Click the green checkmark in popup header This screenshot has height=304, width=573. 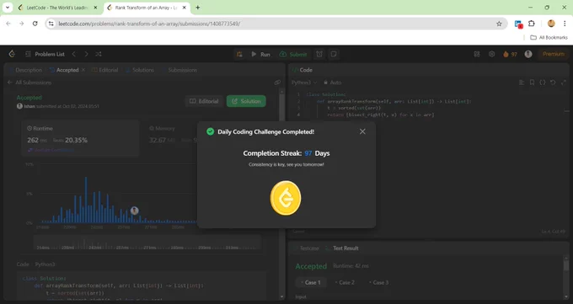click(210, 131)
